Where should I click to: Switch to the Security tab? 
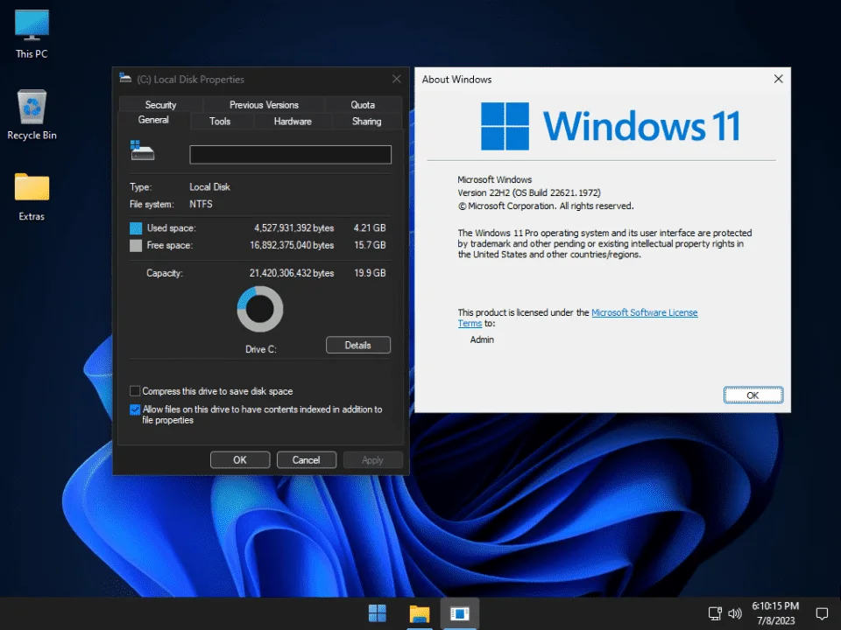[x=160, y=104]
